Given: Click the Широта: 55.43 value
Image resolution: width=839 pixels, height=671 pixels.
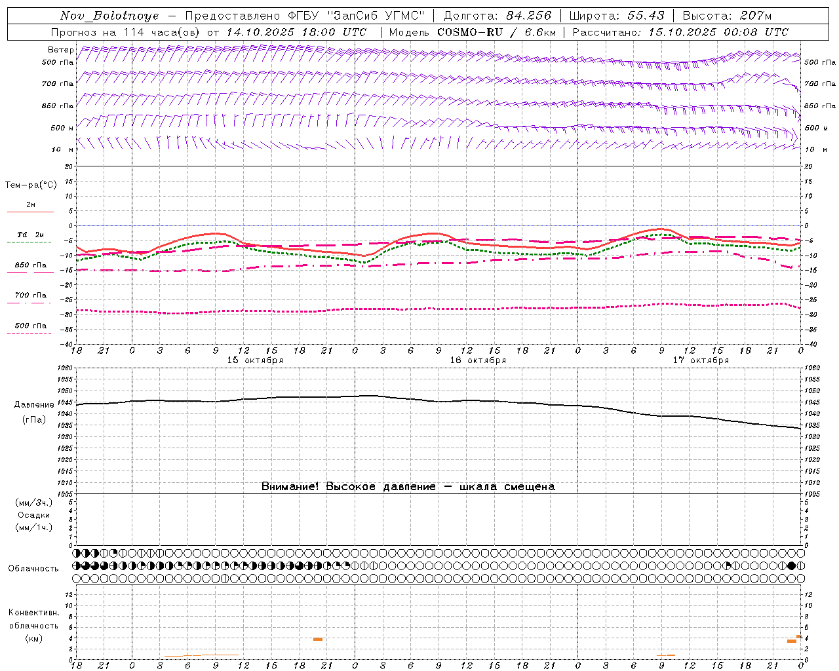Looking at the screenshot, I should tap(617, 16).
